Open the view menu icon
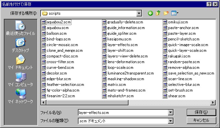The image size is (220, 128). [175, 13]
